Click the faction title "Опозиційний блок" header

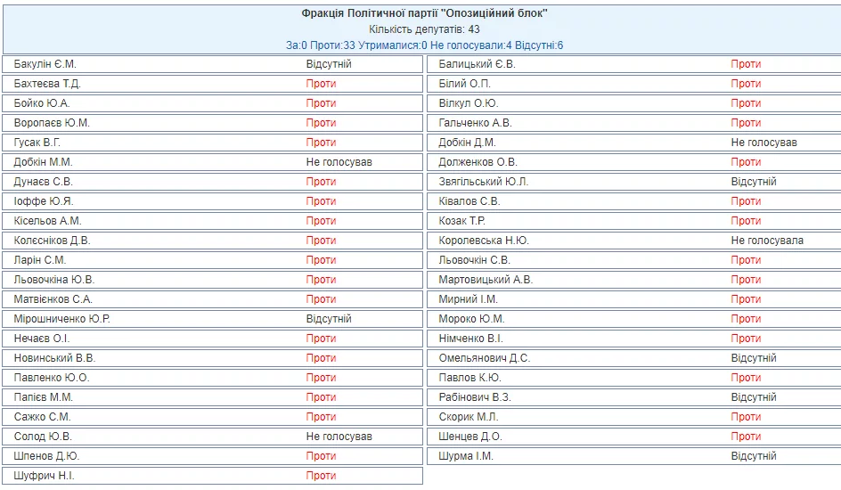click(424, 13)
